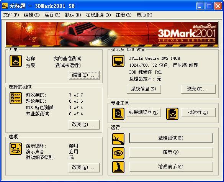Screen dimensions: 224x182
Task: Start the 基准测试(B) benchmark
Action: pos(171,138)
